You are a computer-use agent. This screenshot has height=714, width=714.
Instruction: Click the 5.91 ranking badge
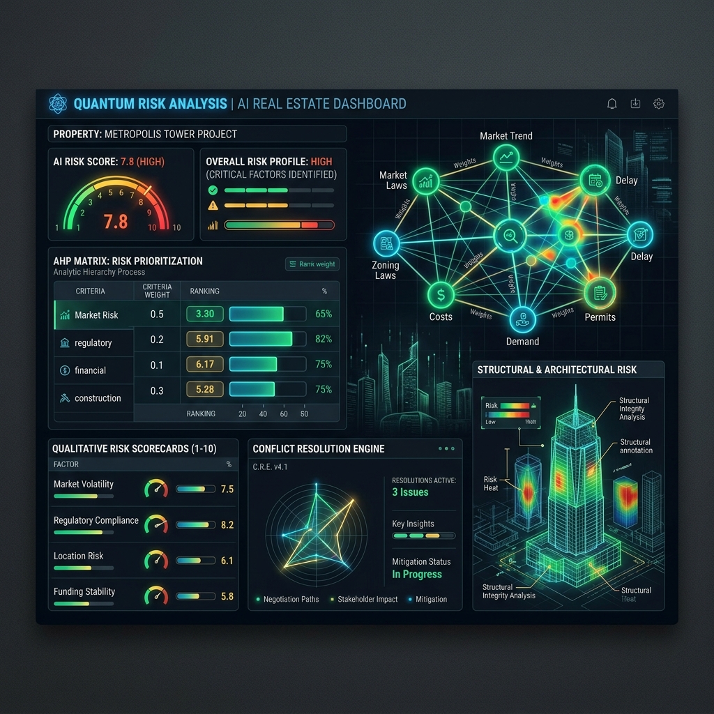[x=205, y=339]
